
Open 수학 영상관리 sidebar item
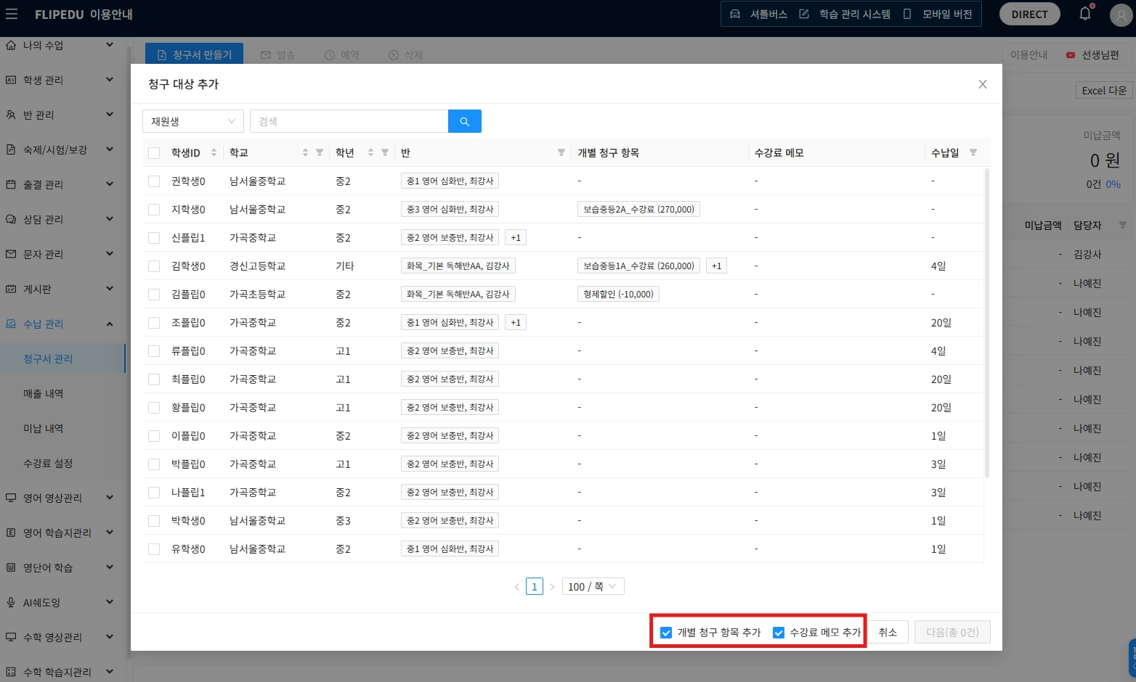pos(52,637)
